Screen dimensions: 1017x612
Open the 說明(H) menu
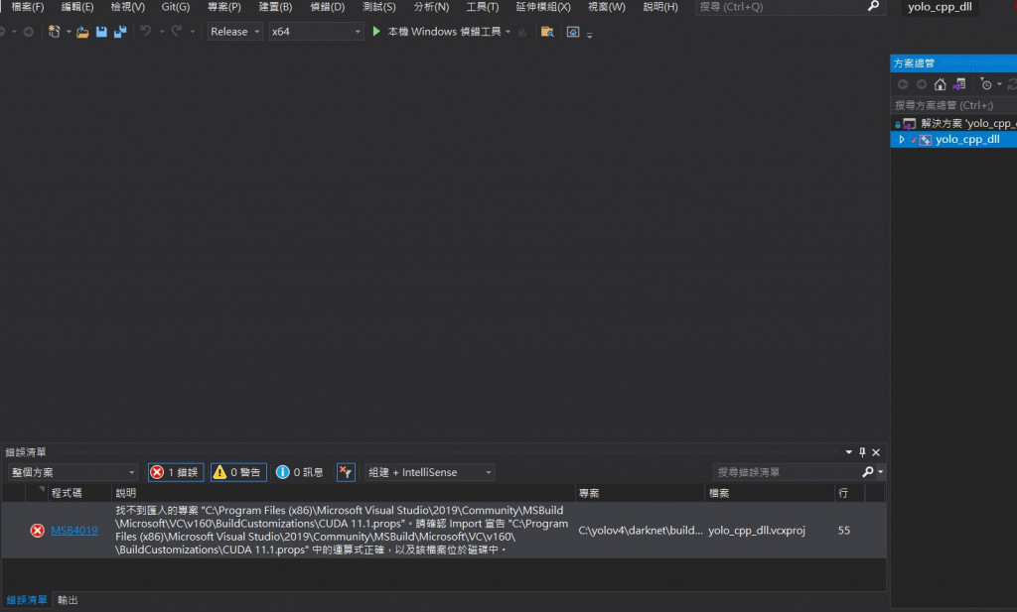click(660, 7)
